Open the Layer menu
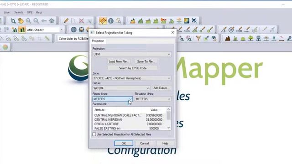Screen dimensions: 292x164 7,12
